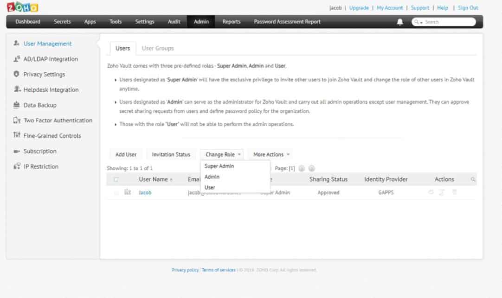The width and height of the screenshot is (502, 298).
Task: Click the table search magnifier icon
Action: (x=473, y=179)
